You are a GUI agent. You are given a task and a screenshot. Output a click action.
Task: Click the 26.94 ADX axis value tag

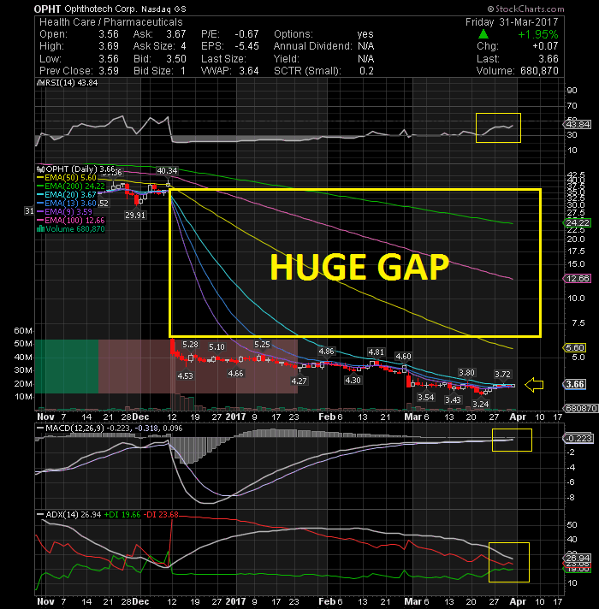click(578, 558)
